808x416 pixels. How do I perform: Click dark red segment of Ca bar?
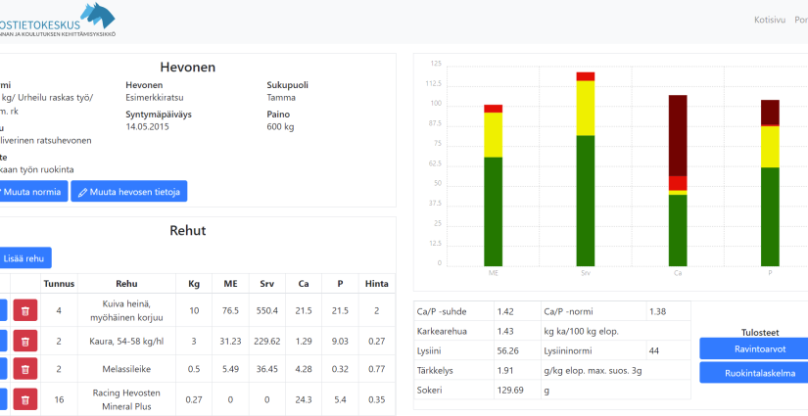677,134
